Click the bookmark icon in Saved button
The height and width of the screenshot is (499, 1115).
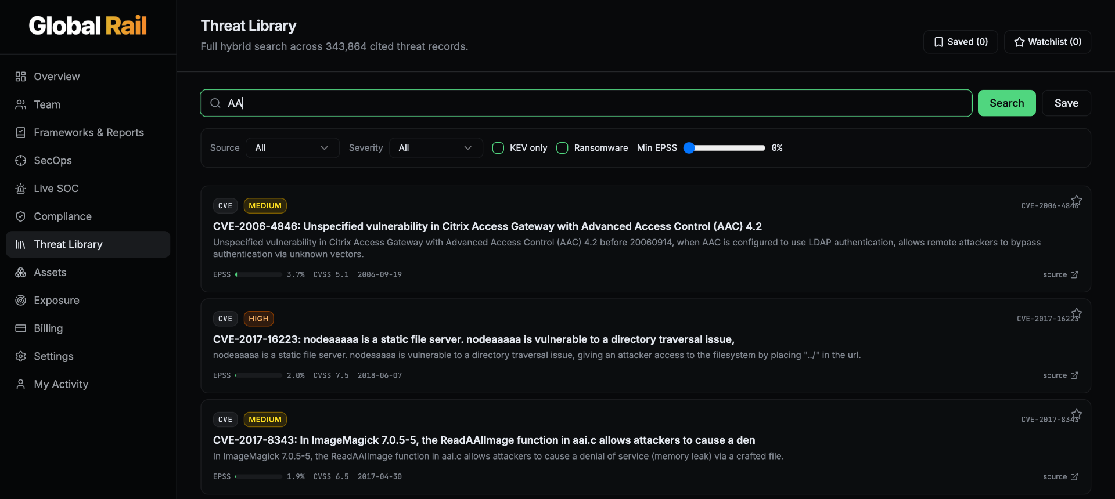(938, 42)
